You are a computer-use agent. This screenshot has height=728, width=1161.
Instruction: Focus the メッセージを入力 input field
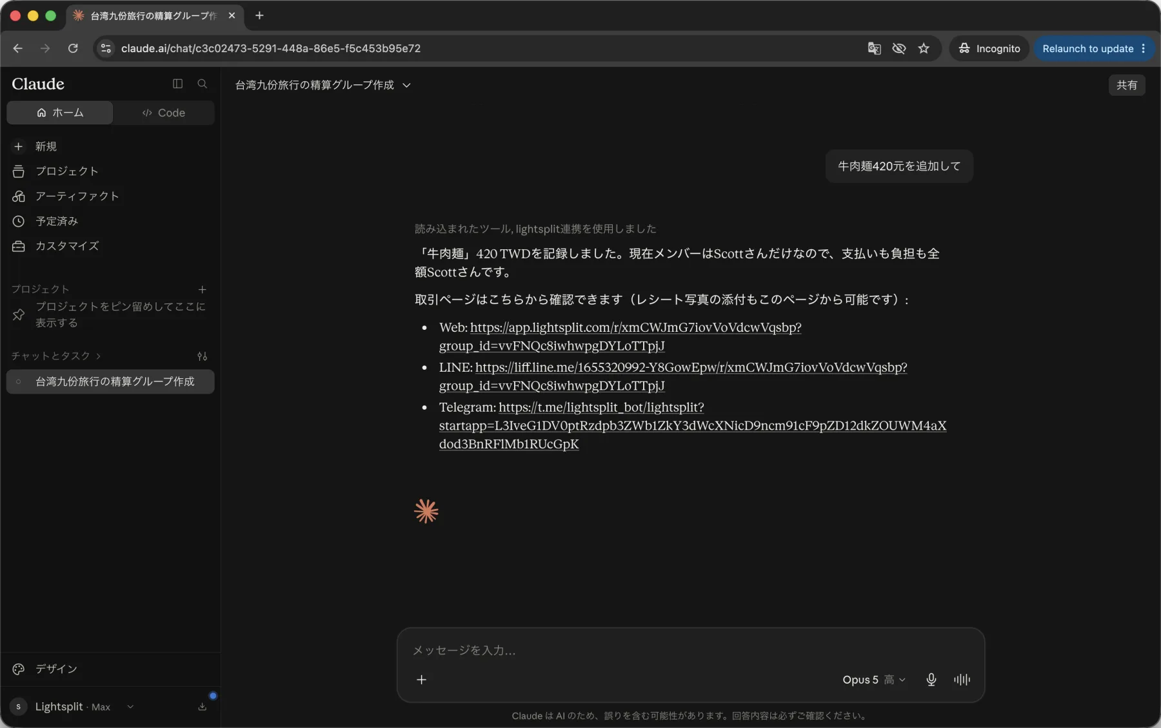click(690, 650)
